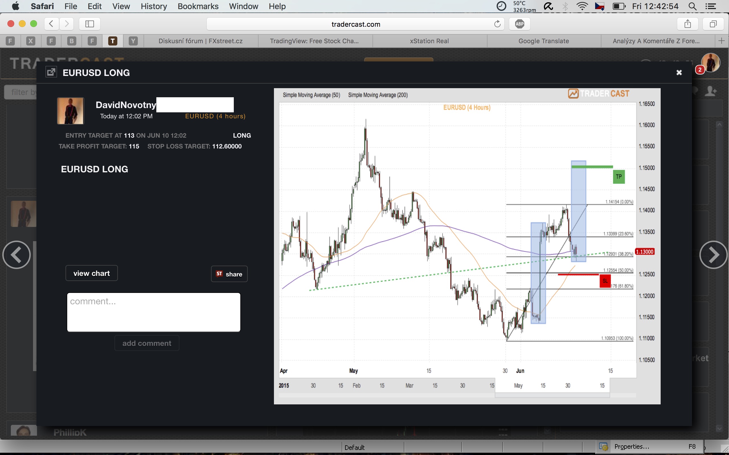
Task: Share idea via the ST share button
Action: (229, 274)
